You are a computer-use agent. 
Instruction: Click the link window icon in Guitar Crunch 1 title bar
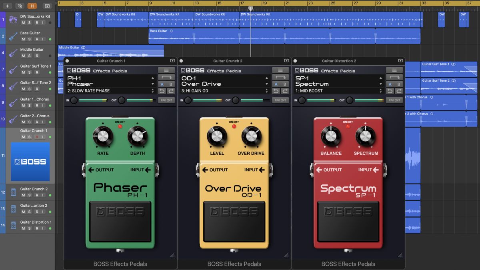[x=172, y=61]
